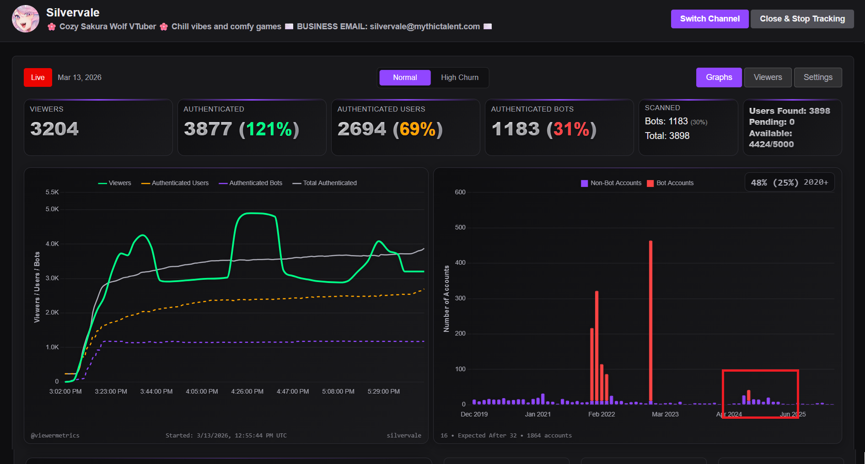Hide the Total Authenticated legend series

pyautogui.click(x=324, y=183)
